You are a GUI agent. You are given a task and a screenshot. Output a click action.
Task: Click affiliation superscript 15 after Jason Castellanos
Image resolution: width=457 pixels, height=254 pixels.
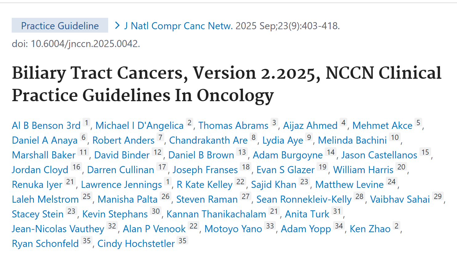tap(425, 152)
